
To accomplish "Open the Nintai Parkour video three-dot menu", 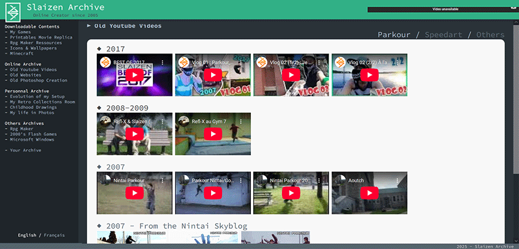I will pos(163,181).
